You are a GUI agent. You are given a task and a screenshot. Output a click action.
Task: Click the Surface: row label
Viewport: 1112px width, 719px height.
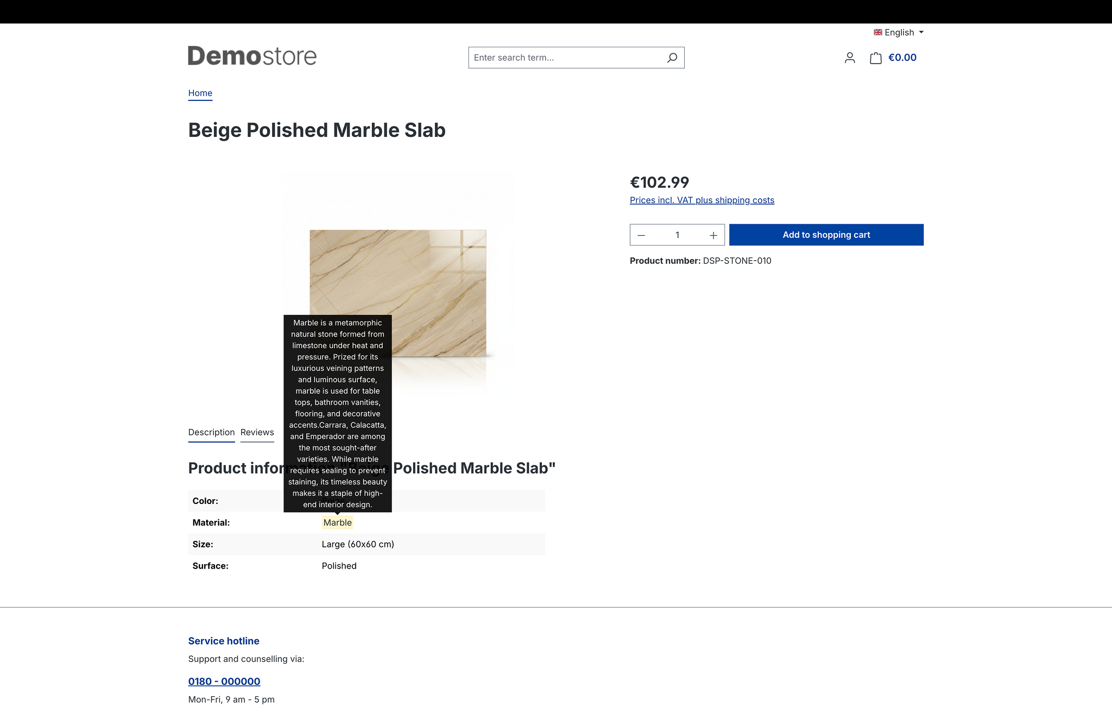210,566
